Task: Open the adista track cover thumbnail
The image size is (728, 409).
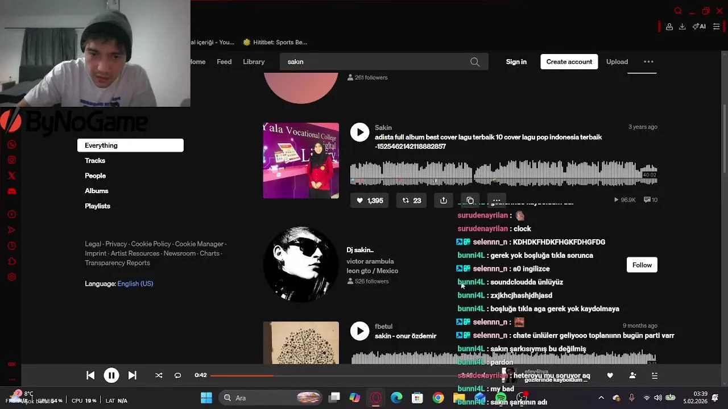Action: click(301, 161)
